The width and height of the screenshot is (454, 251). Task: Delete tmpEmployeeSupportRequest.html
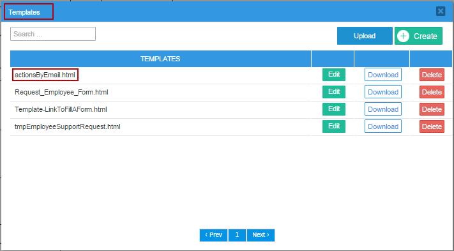[x=432, y=126]
